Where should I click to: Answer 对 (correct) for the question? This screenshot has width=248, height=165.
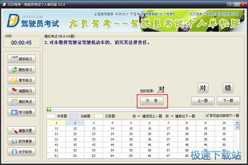coord(203,88)
